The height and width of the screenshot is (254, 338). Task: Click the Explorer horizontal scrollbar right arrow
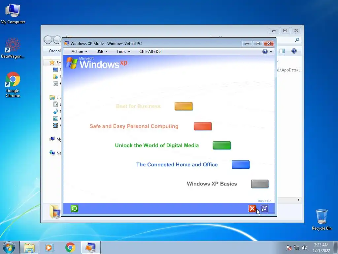point(299,200)
